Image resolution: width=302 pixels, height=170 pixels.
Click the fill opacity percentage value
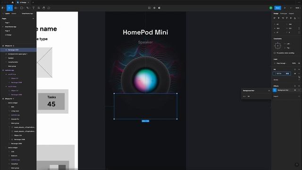287,74
